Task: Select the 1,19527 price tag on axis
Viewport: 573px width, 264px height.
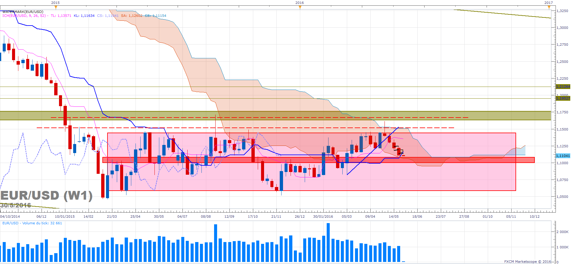Action: click(x=563, y=98)
